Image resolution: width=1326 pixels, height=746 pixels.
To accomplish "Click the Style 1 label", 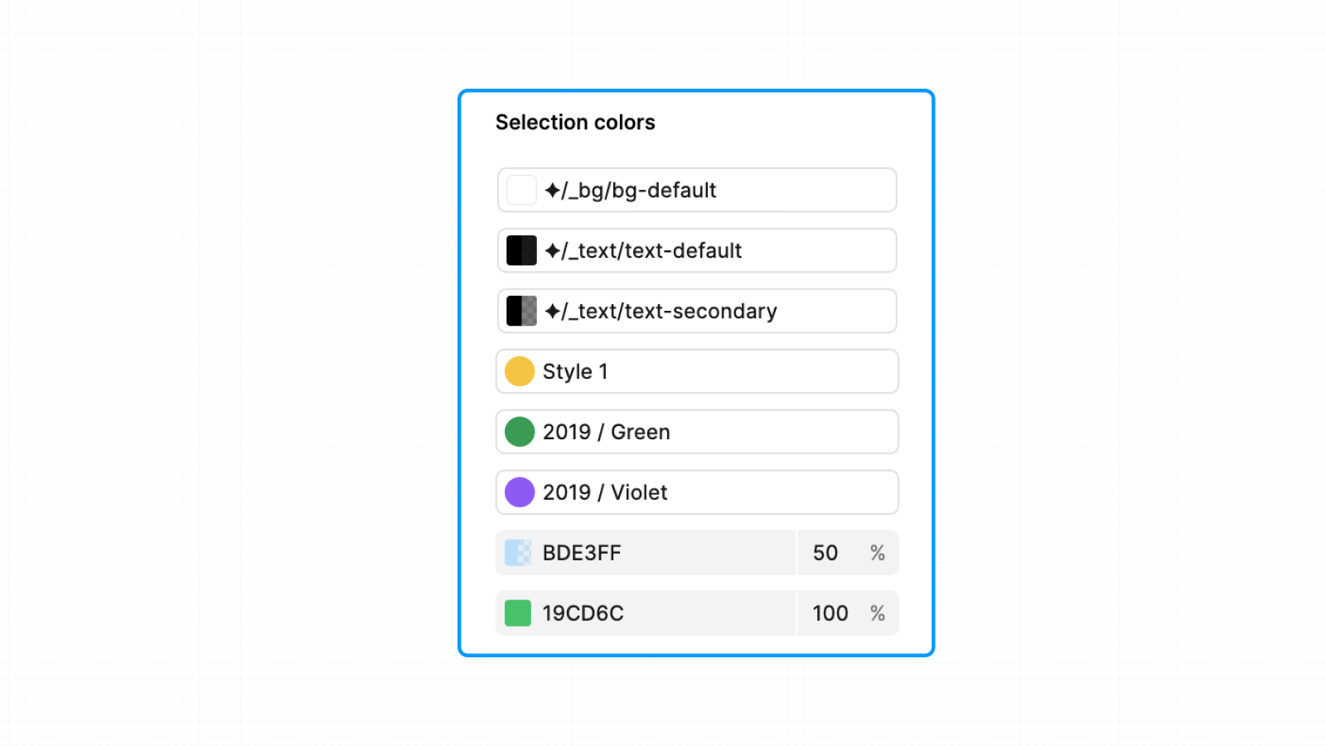I will click(575, 372).
